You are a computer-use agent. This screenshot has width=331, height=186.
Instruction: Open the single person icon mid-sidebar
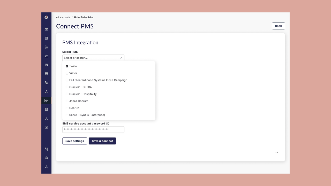[46, 118]
